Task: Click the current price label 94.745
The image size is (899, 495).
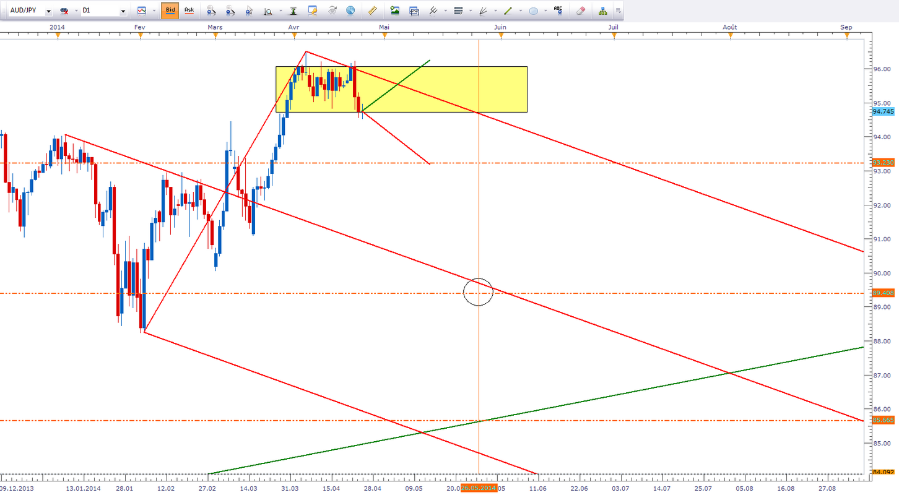Action: point(882,111)
